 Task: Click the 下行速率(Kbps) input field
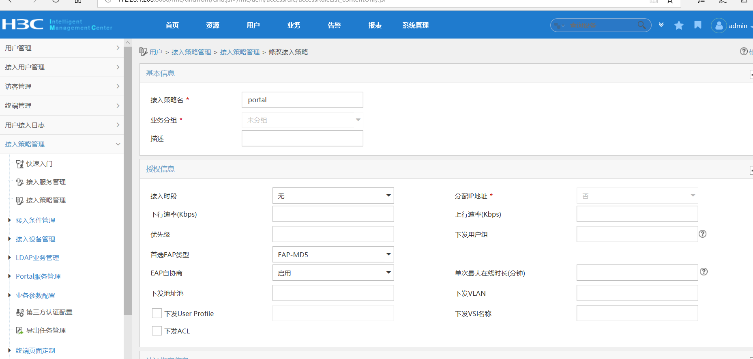(x=333, y=214)
